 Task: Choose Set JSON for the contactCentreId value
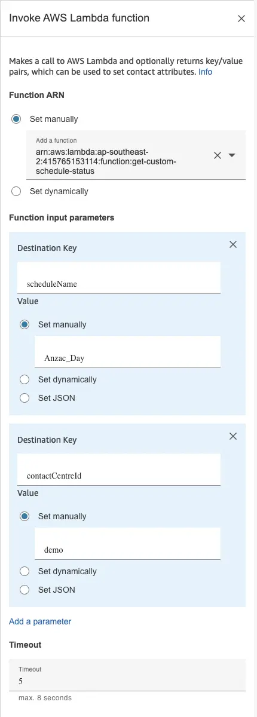pos(25,590)
